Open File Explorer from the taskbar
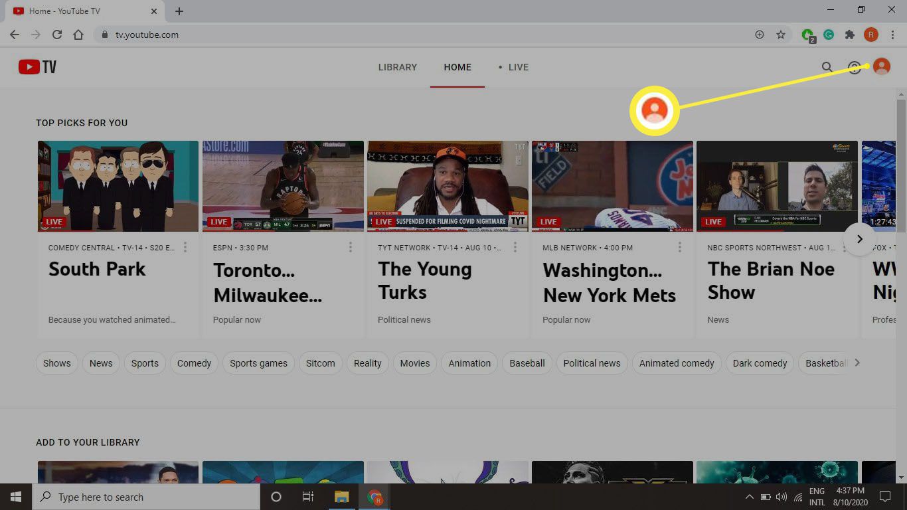This screenshot has height=510, width=907. 341,497
